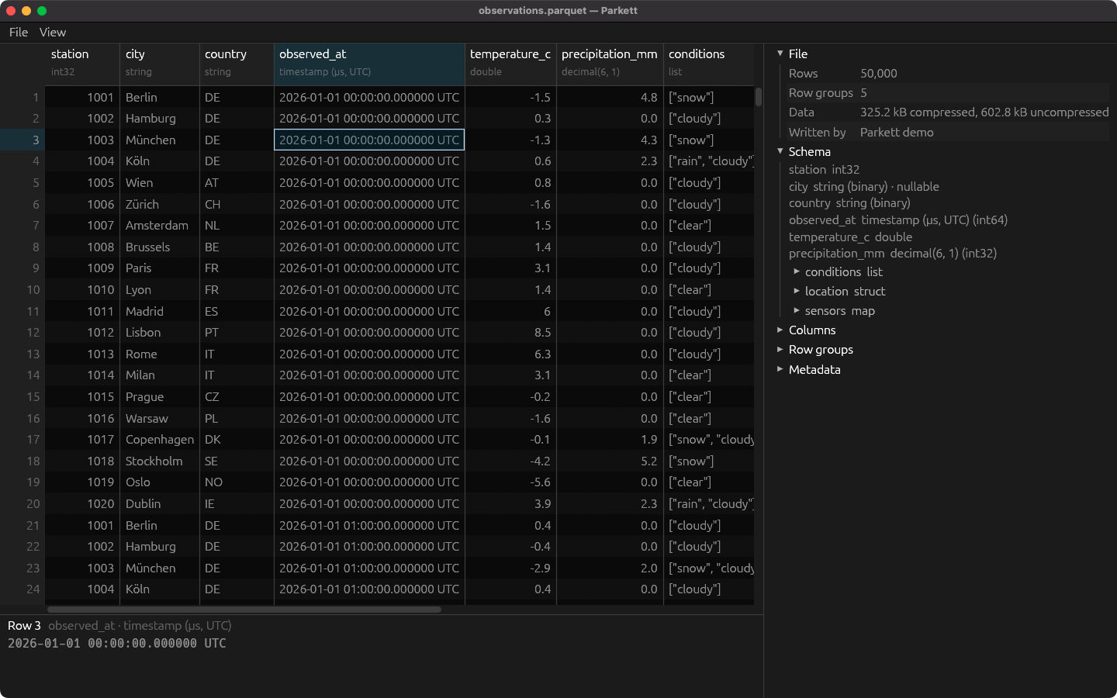Viewport: 1117px width, 698px height.
Task: Select row number 3 header
Action: [22, 140]
